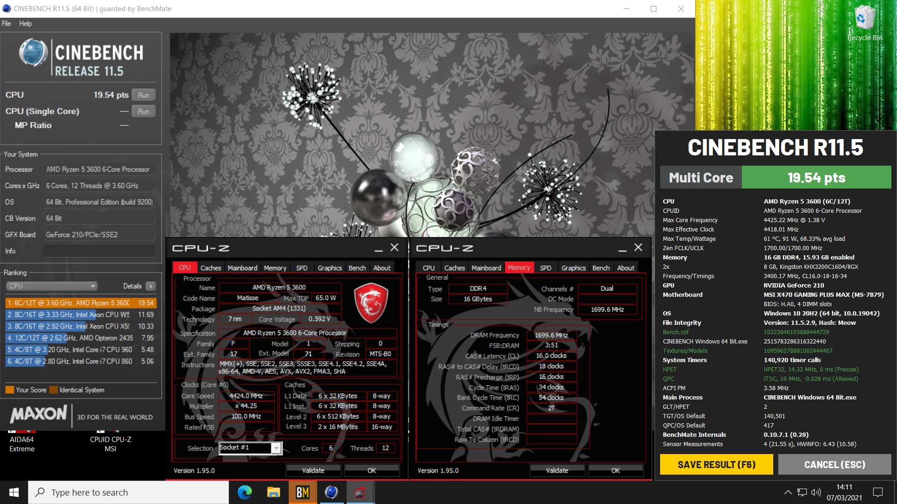The height and width of the screenshot is (504, 897).
Task: Open the notification center icon
Action: pos(878,492)
